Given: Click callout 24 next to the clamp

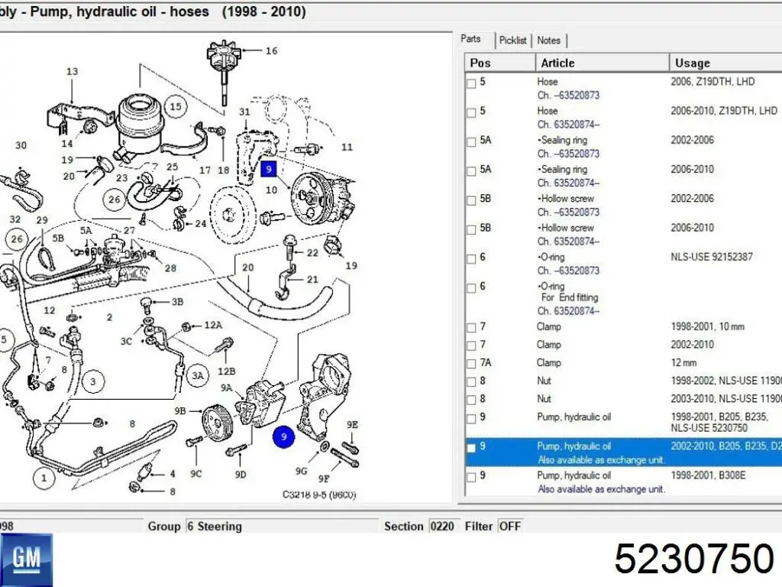Looking at the screenshot, I should (x=201, y=224).
